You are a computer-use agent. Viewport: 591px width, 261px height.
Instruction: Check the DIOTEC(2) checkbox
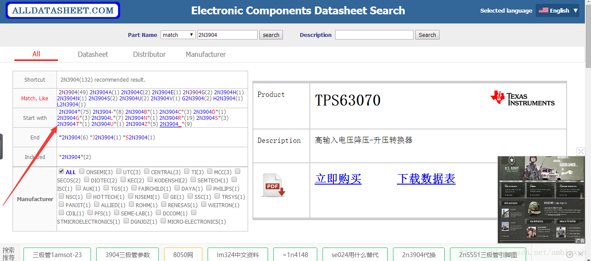click(x=87, y=180)
